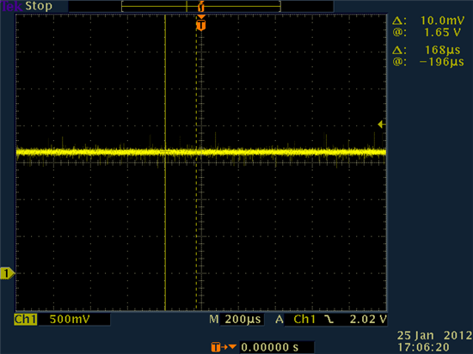
Task: Click the Tek logo
Action: pos(12,6)
